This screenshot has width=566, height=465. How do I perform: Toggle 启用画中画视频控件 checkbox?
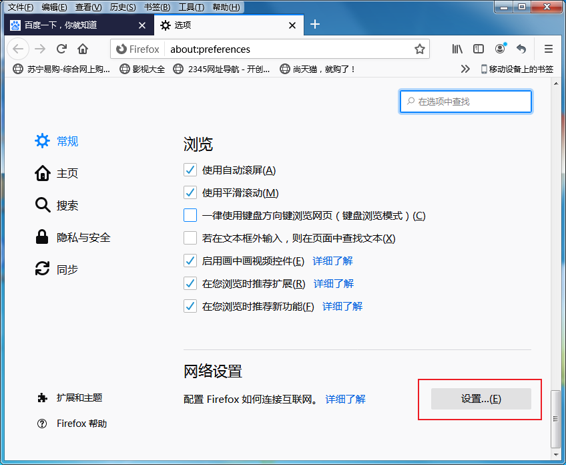(x=190, y=261)
